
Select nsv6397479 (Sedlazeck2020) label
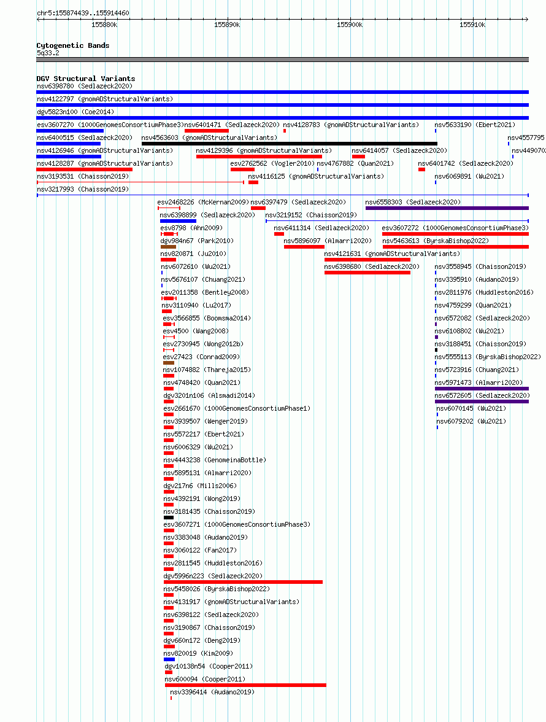click(298, 202)
